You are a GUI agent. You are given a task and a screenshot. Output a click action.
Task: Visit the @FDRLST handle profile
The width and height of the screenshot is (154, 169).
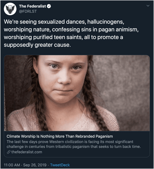tap(28, 11)
